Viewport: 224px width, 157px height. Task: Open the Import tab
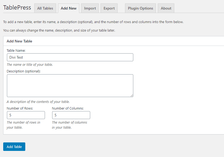(90, 8)
